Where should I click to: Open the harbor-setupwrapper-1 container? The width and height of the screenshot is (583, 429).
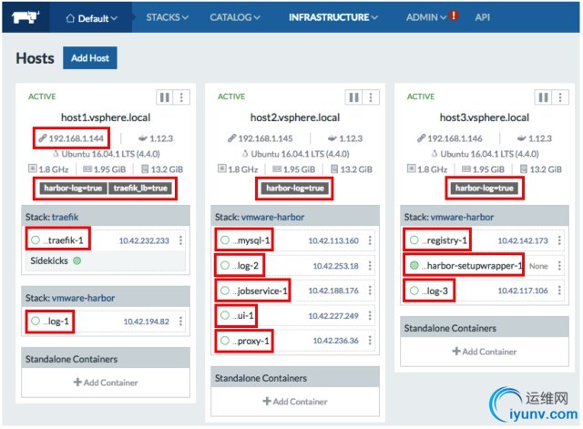click(472, 266)
